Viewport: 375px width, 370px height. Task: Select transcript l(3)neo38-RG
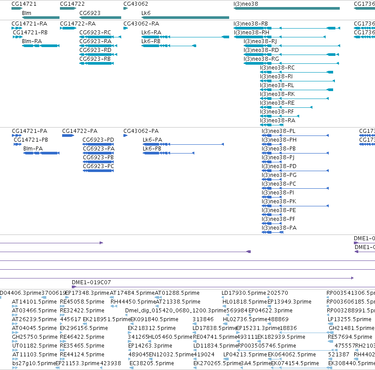tap(261, 59)
